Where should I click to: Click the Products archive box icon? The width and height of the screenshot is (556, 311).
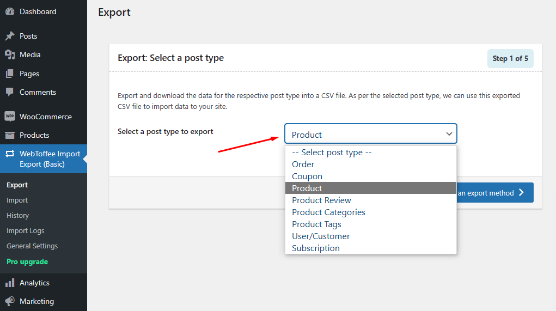(x=10, y=135)
